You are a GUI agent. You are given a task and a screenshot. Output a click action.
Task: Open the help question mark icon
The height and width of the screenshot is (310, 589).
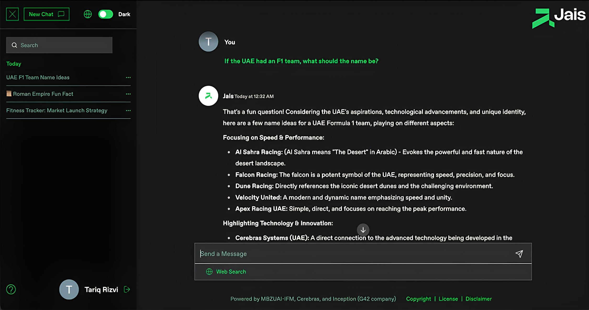point(11,289)
